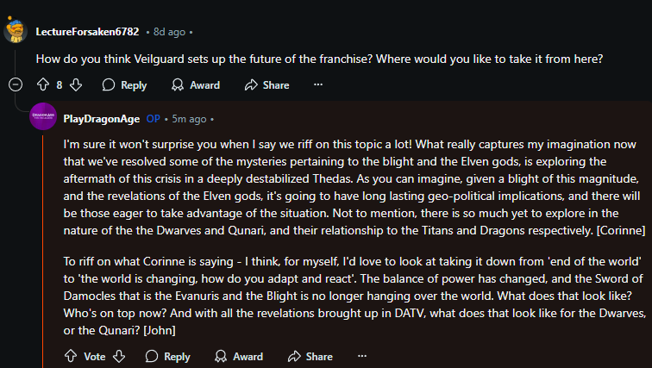Click the PlayDragonAge avatar image
Screen dimensions: 652x368
point(43,117)
